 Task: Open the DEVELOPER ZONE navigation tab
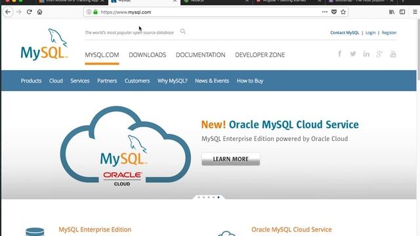coord(260,55)
